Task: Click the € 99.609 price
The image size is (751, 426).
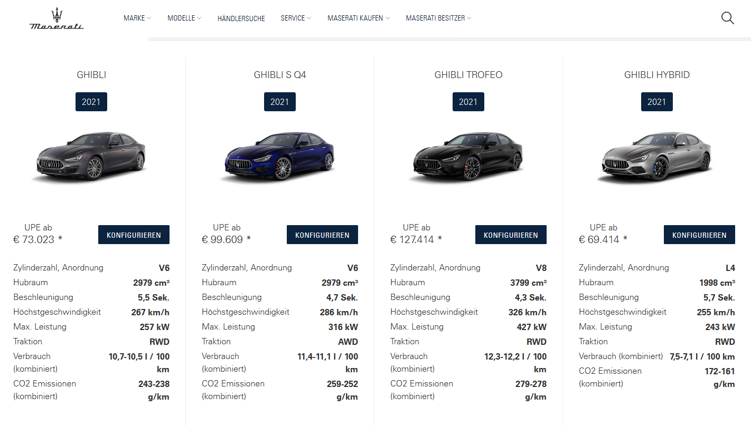Action: (227, 239)
